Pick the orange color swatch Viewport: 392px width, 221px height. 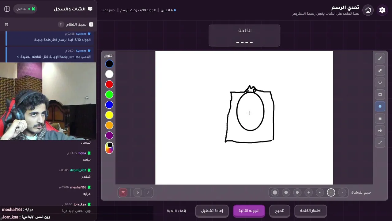[109, 125]
